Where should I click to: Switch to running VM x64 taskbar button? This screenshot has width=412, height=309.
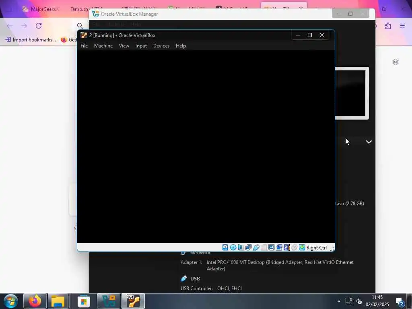pos(133,301)
